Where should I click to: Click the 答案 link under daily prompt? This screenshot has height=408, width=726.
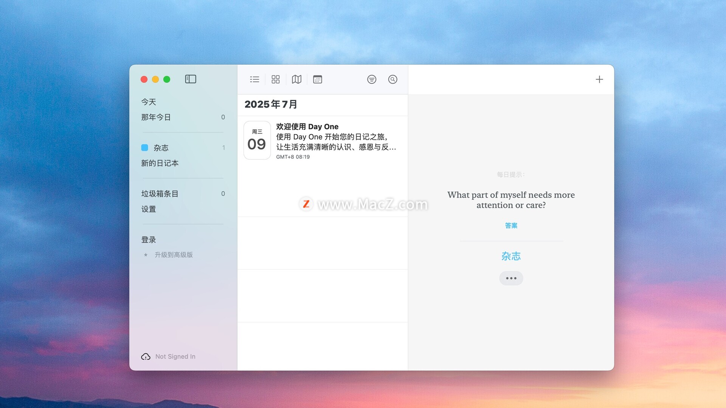tap(511, 226)
